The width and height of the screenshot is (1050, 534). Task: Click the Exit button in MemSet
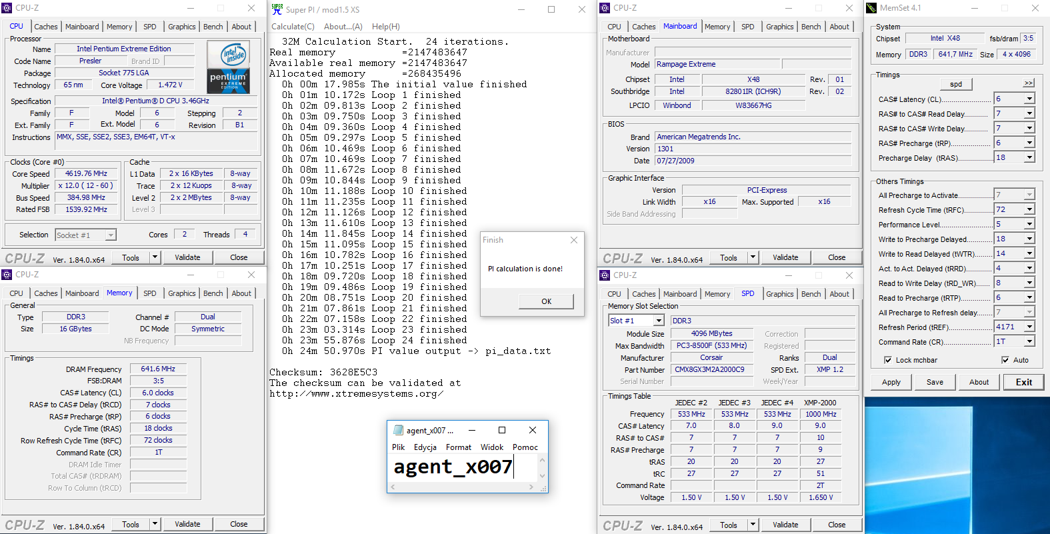[x=1024, y=382]
